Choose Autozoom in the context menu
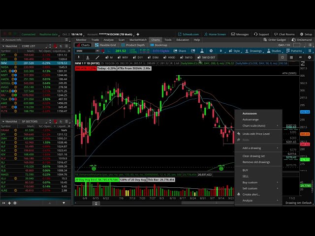 (x=258, y=114)
